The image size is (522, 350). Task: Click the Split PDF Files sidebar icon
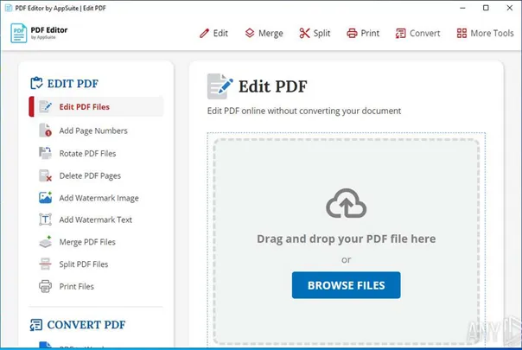tap(45, 264)
